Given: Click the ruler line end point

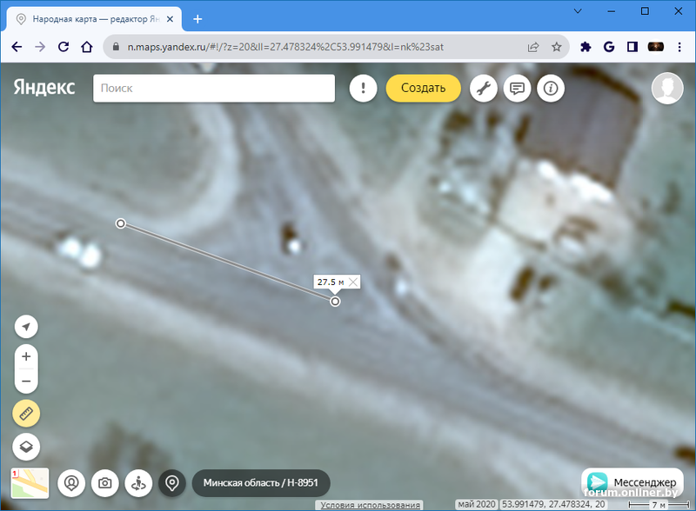Looking at the screenshot, I should pos(335,302).
